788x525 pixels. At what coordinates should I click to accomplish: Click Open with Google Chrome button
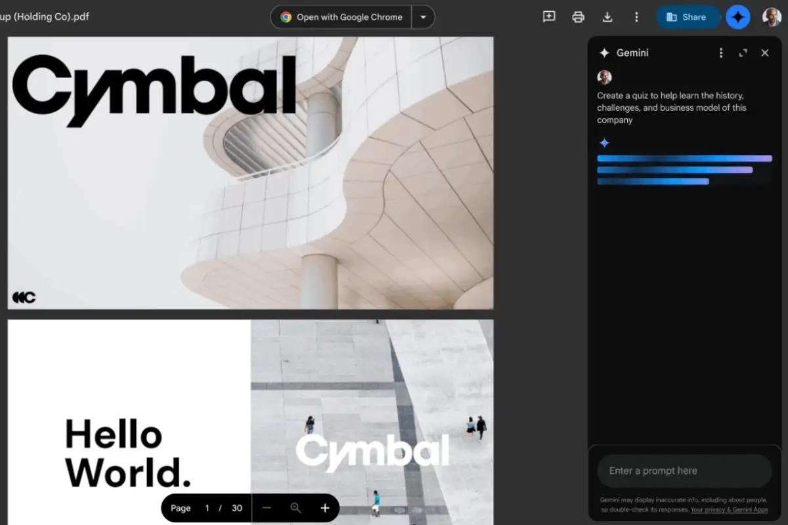[x=341, y=17]
